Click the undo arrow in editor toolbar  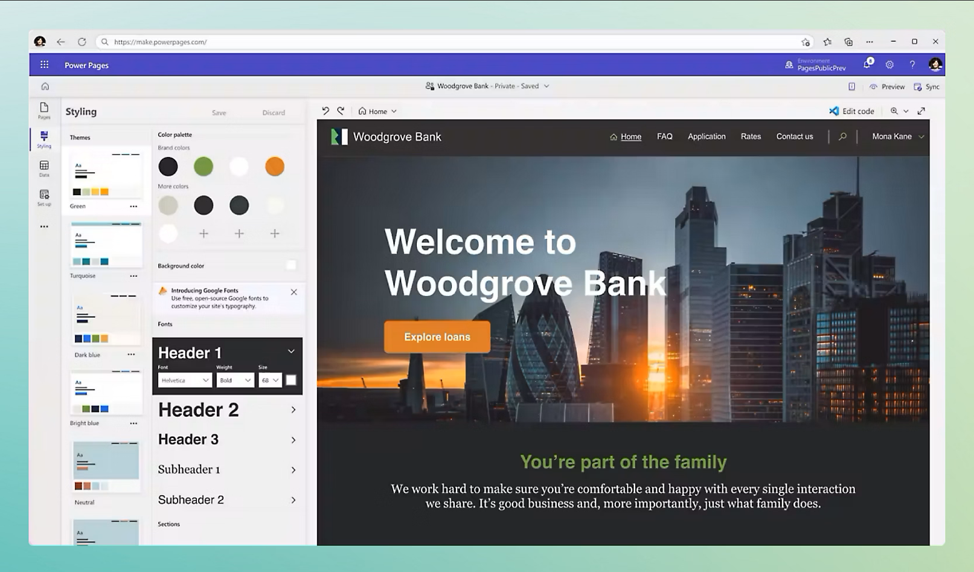(x=325, y=111)
